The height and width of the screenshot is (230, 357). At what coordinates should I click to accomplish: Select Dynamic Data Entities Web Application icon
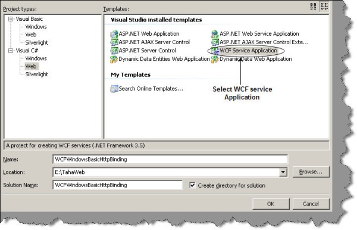tap(114, 59)
